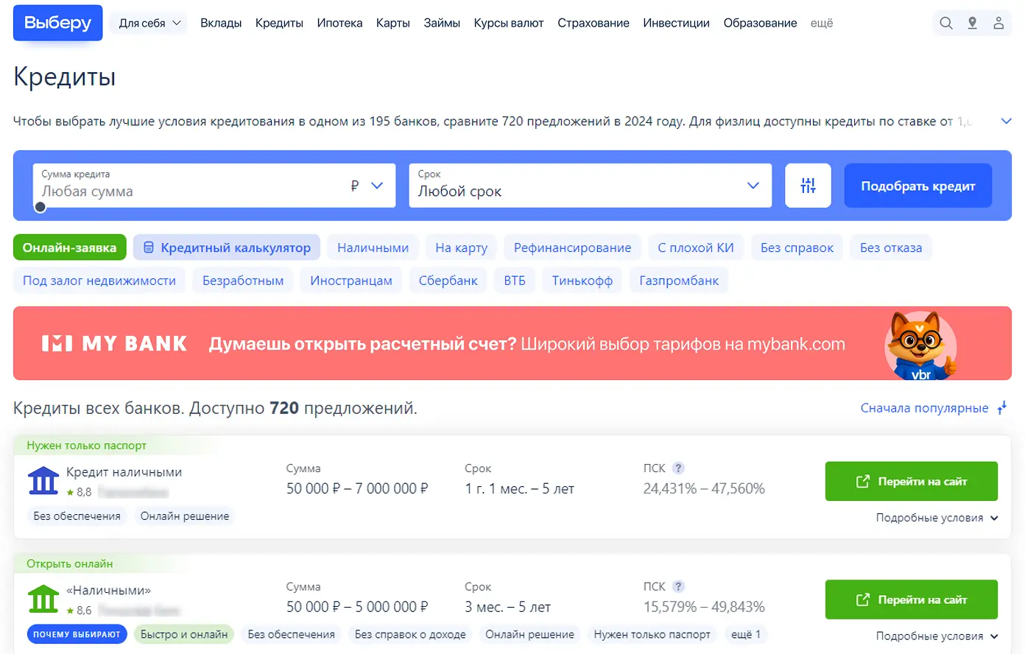Open the user profile icon
This screenshot has width=1025, height=654.
click(998, 24)
